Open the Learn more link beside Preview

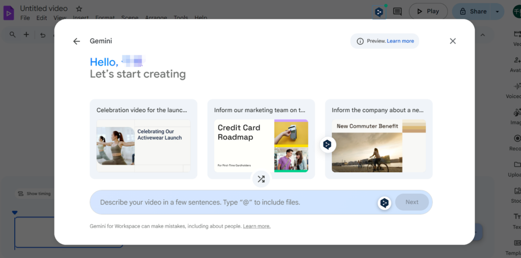400,41
